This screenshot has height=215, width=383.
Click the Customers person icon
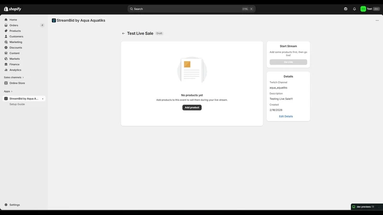coord(6,37)
